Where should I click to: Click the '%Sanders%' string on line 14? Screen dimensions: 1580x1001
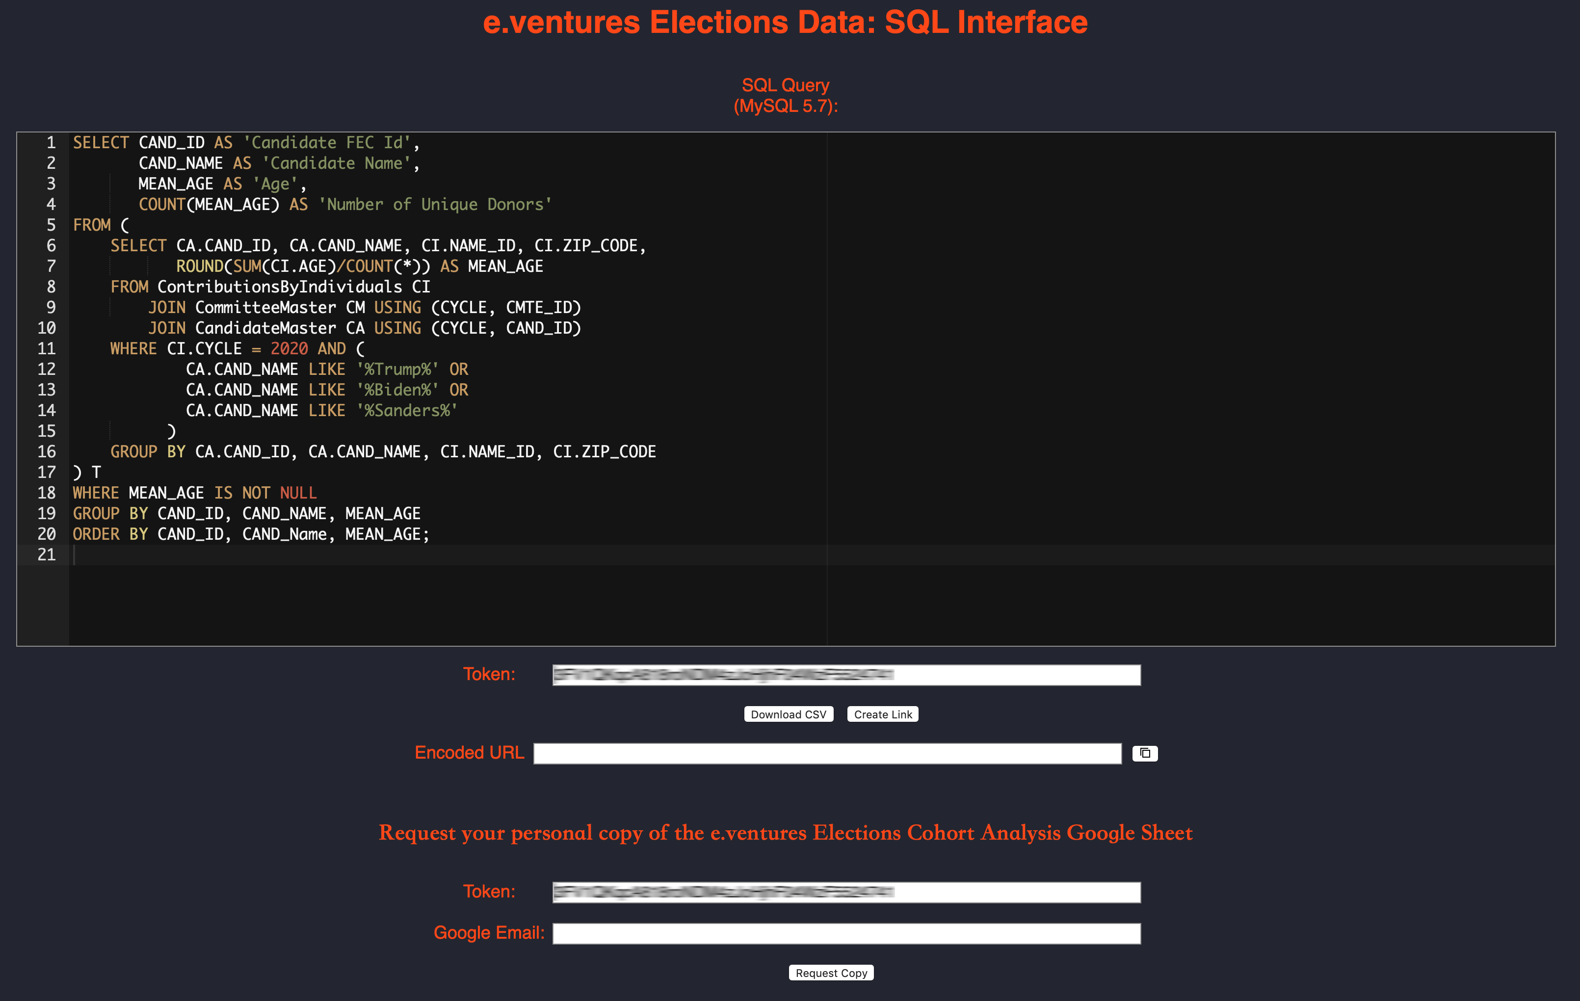tap(407, 411)
